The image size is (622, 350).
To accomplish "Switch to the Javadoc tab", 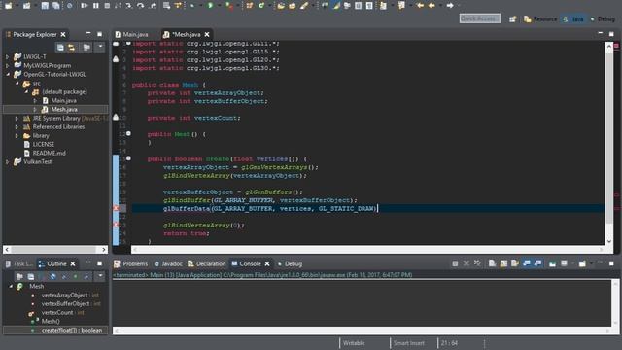I will (168, 263).
